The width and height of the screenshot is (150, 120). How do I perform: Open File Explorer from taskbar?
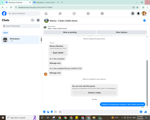(94, 118)
